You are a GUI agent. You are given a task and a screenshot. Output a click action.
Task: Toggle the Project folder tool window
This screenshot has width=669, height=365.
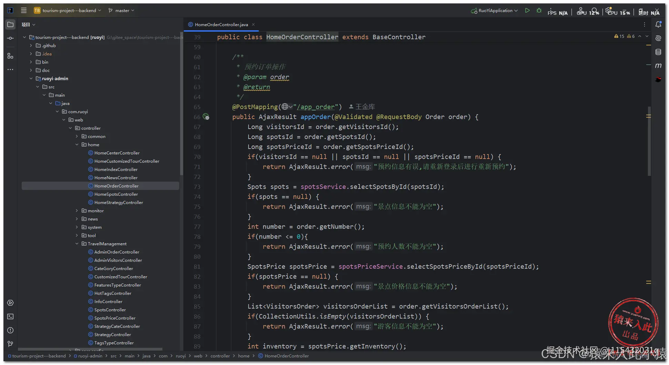click(10, 24)
